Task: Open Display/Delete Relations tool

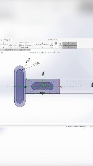Action: pyautogui.click(x=43, y=44)
